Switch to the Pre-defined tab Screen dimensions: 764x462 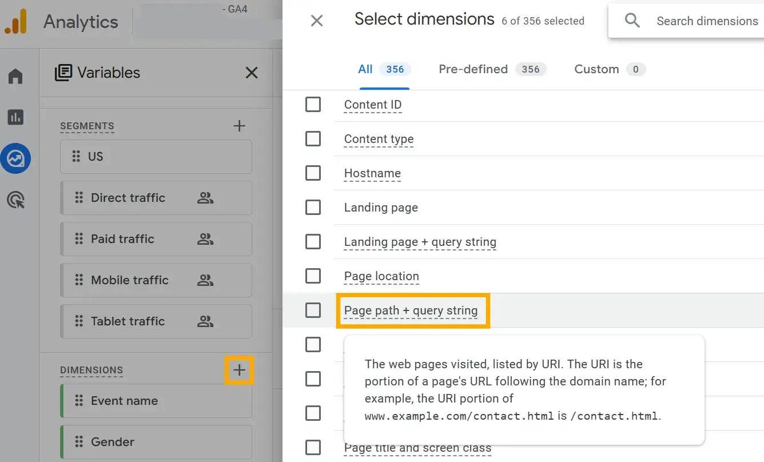tap(473, 69)
